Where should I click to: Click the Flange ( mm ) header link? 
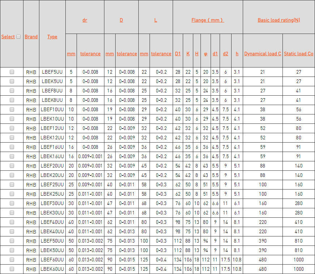point(208,20)
